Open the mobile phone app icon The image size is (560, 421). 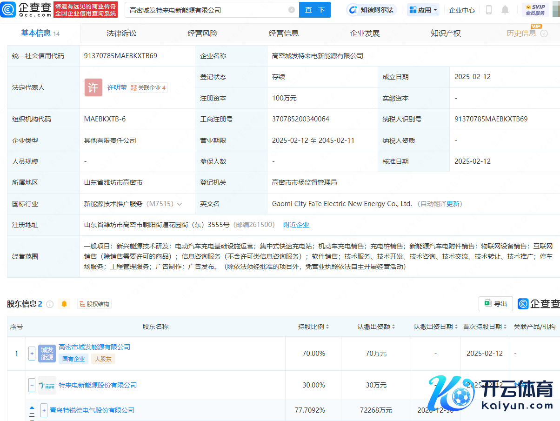[489, 10]
